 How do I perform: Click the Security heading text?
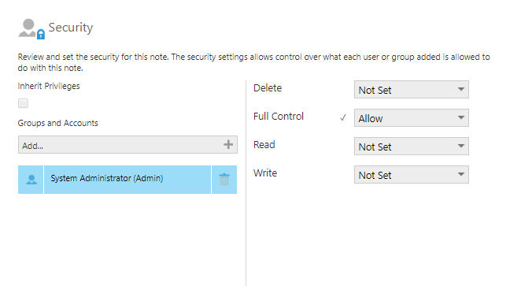click(x=71, y=28)
